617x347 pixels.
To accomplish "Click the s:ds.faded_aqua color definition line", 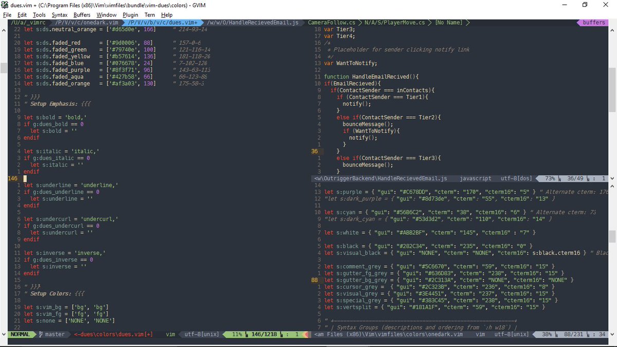I will pyautogui.click(x=116, y=77).
